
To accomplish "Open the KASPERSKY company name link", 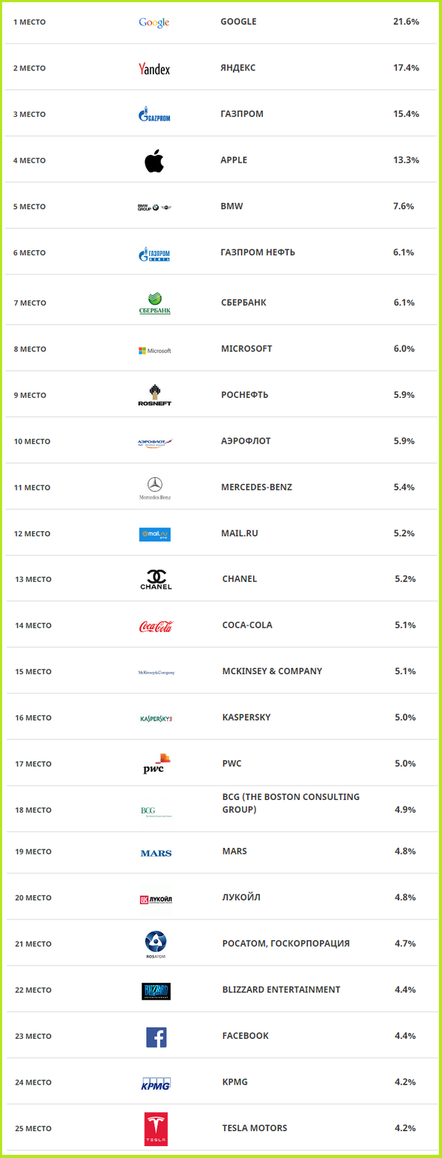I will 246,718.
